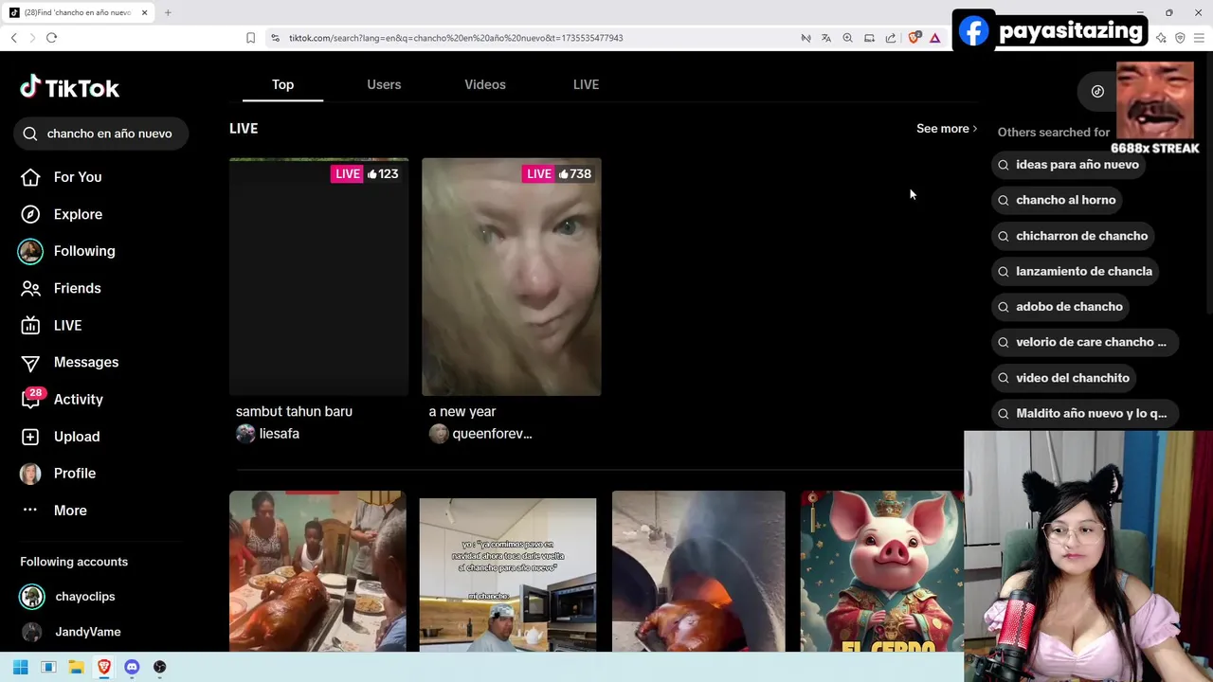Open the LIVE TV icon in sidebar
This screenshot has height=682, width=1213.
(x=30, y=325)
